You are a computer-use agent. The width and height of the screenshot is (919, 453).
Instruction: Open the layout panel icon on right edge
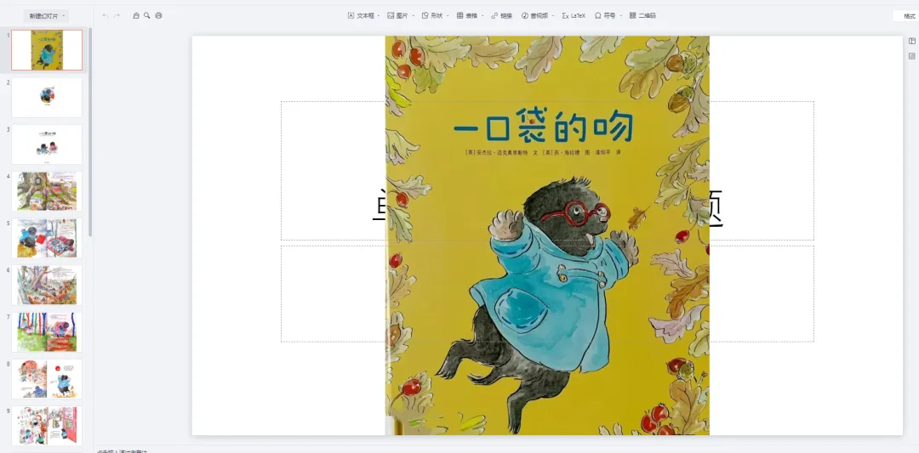[x=912, y=41]
